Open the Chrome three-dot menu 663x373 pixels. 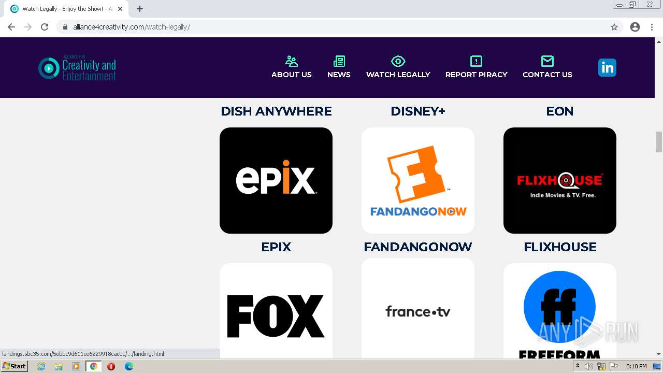pyautogui.click(x=652, y=27)
